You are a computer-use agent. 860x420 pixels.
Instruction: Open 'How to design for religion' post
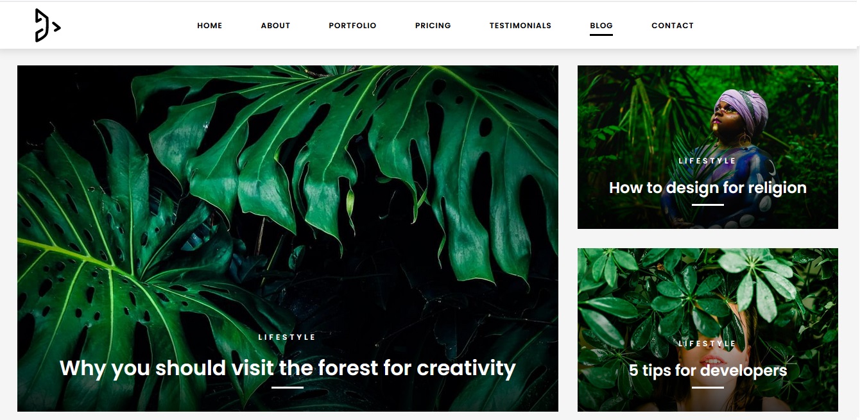tap(708, 188)
